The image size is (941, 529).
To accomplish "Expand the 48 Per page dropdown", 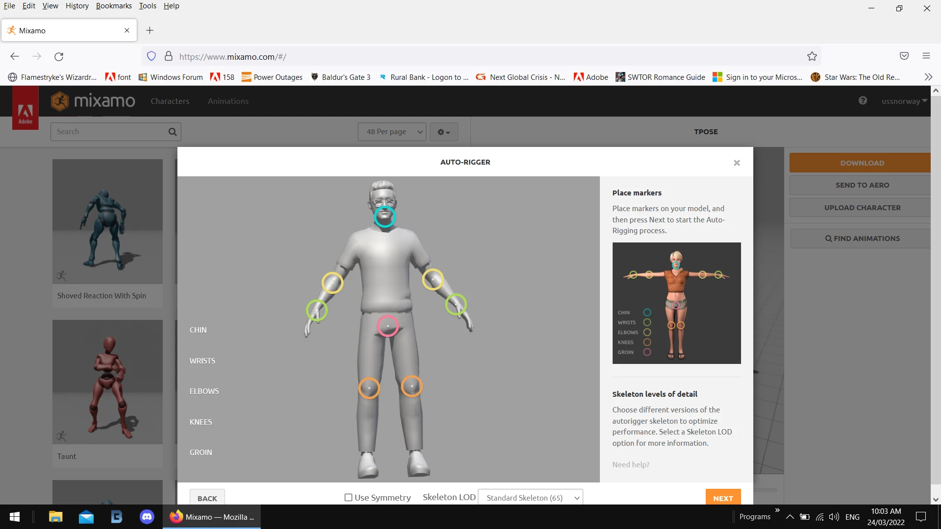I will click(x=392, y=132).
